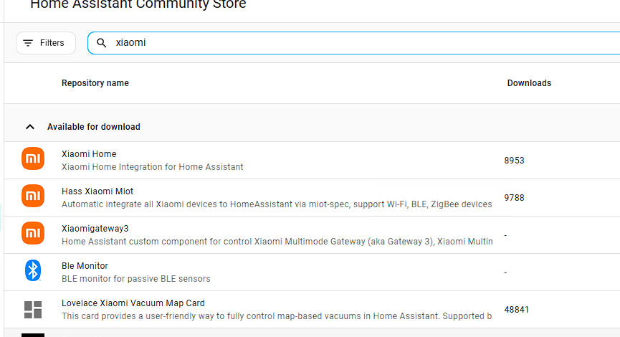Open the Ble Monitor repository title

pos(85,266)
